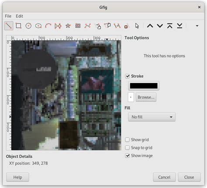Open the toolbar overflow arrow
Viewport: 207px width, 188px height.
coord(197,26)
